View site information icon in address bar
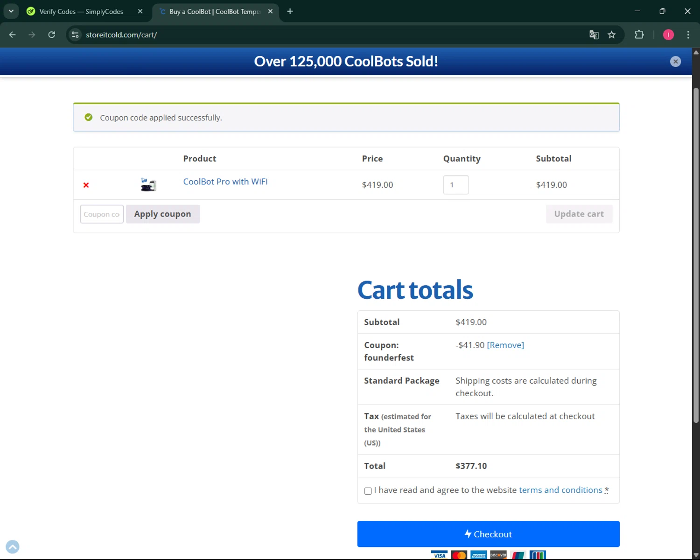The height and width of the screenshot is (560, 700). [75, 35]
